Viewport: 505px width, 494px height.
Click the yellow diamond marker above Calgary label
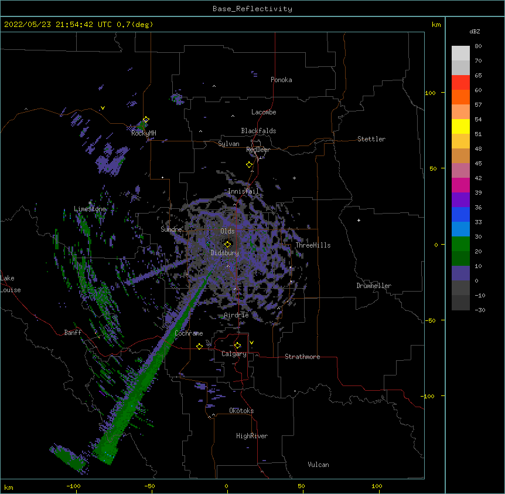(x=237, y=346)
